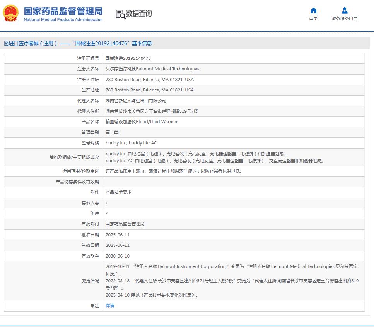
Task: Follow the 首页 navigation link
Action: coord(313,19)
